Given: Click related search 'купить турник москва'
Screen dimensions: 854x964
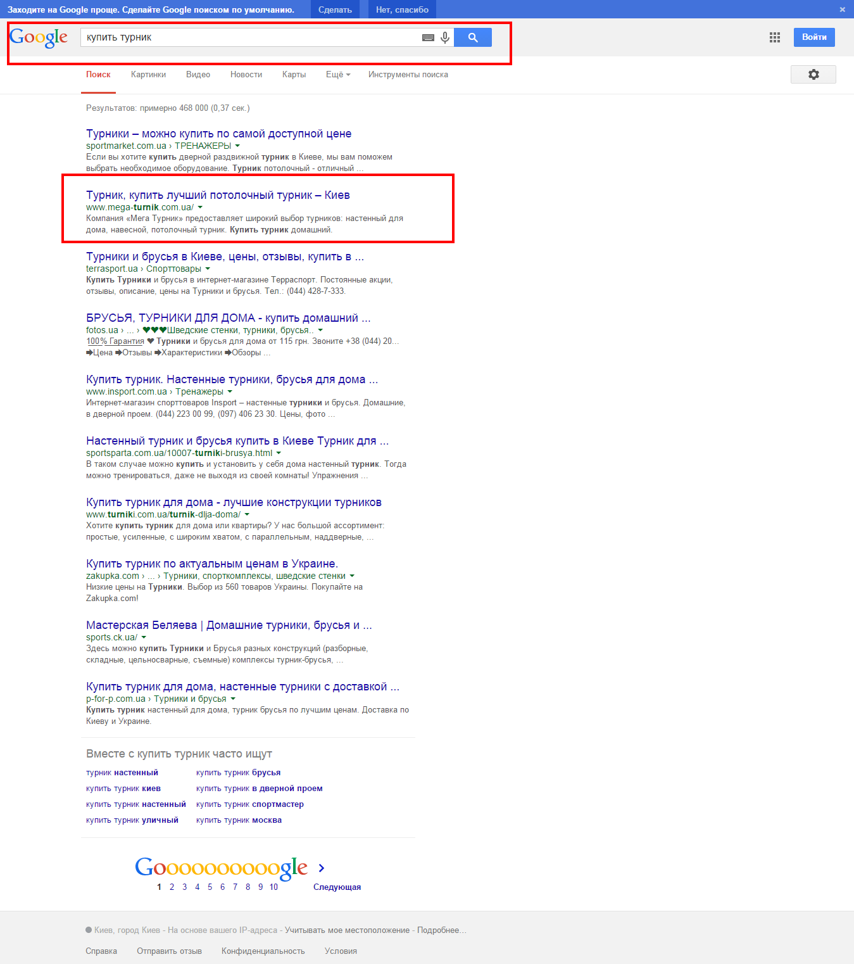Looking at the screenshot, I should (239, 820).
